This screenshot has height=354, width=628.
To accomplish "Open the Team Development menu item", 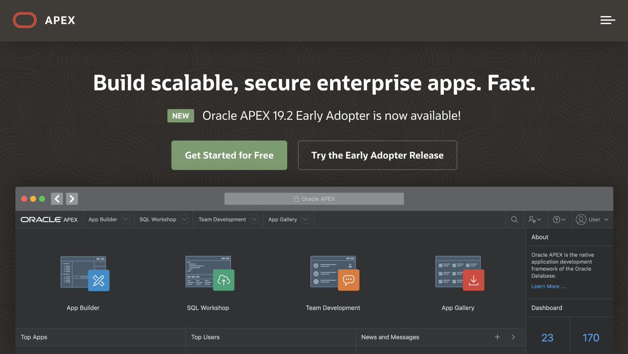I will (x=222, y=220).
